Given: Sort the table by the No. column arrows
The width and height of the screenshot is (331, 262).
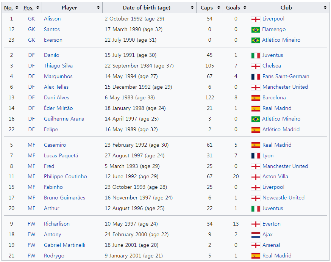Looking at the screenshot, I should click(17, 8).
